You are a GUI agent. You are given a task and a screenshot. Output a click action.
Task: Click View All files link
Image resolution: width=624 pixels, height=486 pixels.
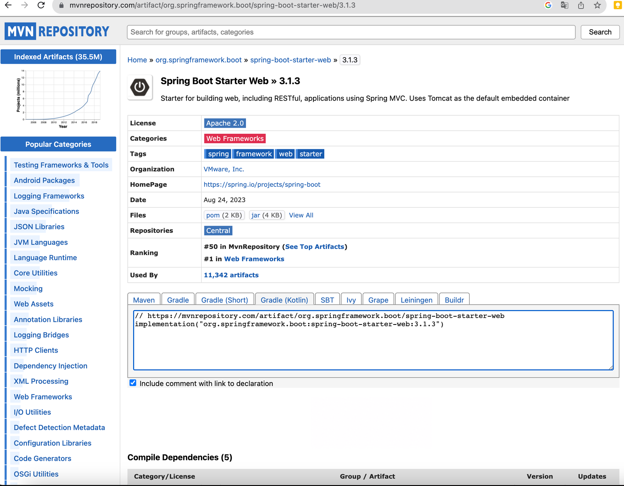(301, 215)
